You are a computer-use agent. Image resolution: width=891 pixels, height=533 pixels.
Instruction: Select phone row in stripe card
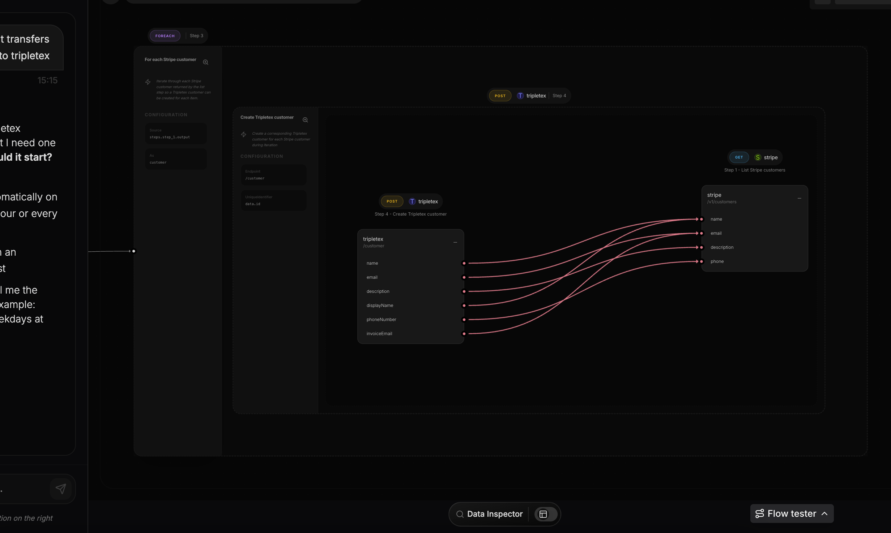click(x=755, y=261)
